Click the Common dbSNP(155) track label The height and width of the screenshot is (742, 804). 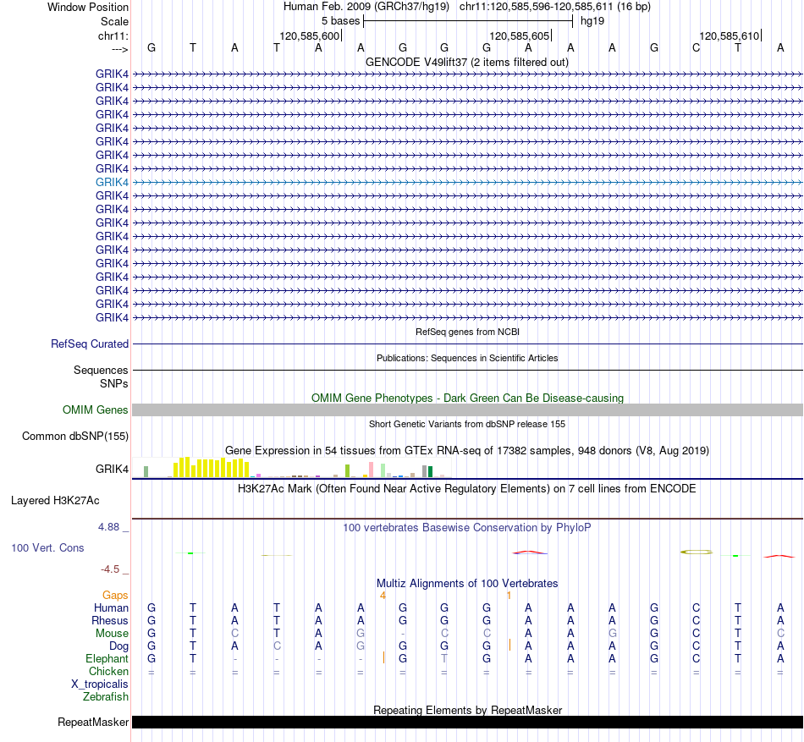74,436
